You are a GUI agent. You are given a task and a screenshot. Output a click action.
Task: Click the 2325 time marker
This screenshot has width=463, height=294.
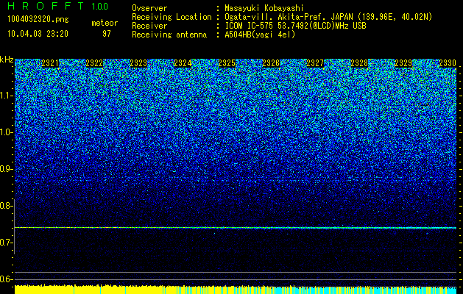pyautogui.click(x=227, y=63)
